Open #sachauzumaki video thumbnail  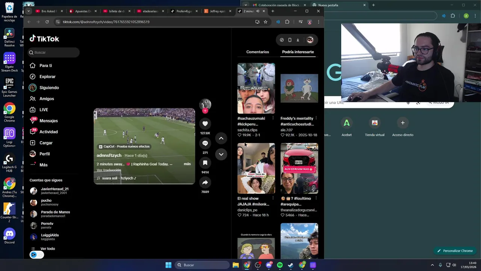click(256, 88)
